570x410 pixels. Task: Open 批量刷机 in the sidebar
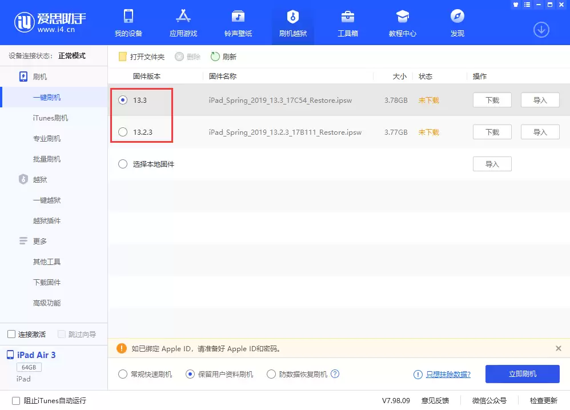47,159
